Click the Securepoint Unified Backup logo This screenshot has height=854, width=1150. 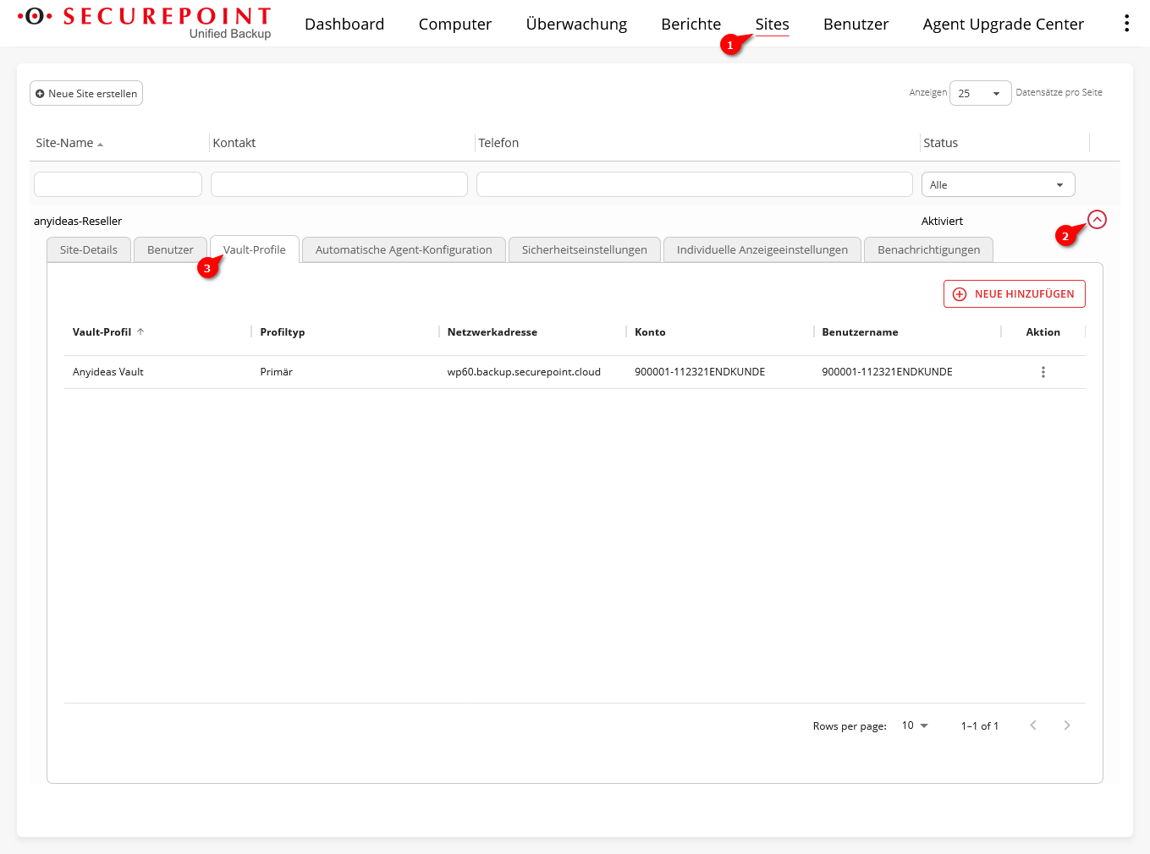(x=146, y=23)
